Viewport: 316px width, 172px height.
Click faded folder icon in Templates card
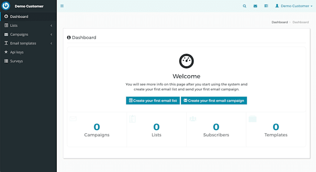[252, 119]
